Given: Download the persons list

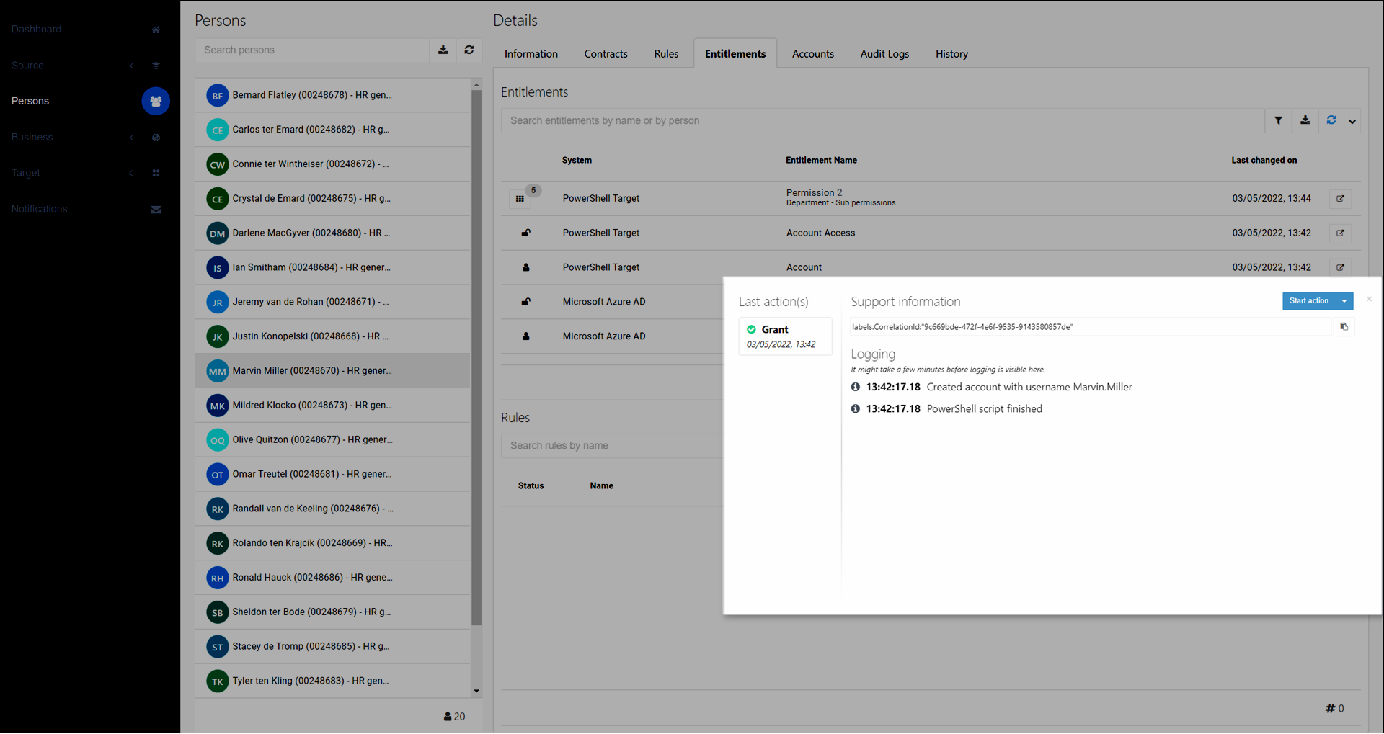Looking at the screenshot, I should [x=443, y=50].
